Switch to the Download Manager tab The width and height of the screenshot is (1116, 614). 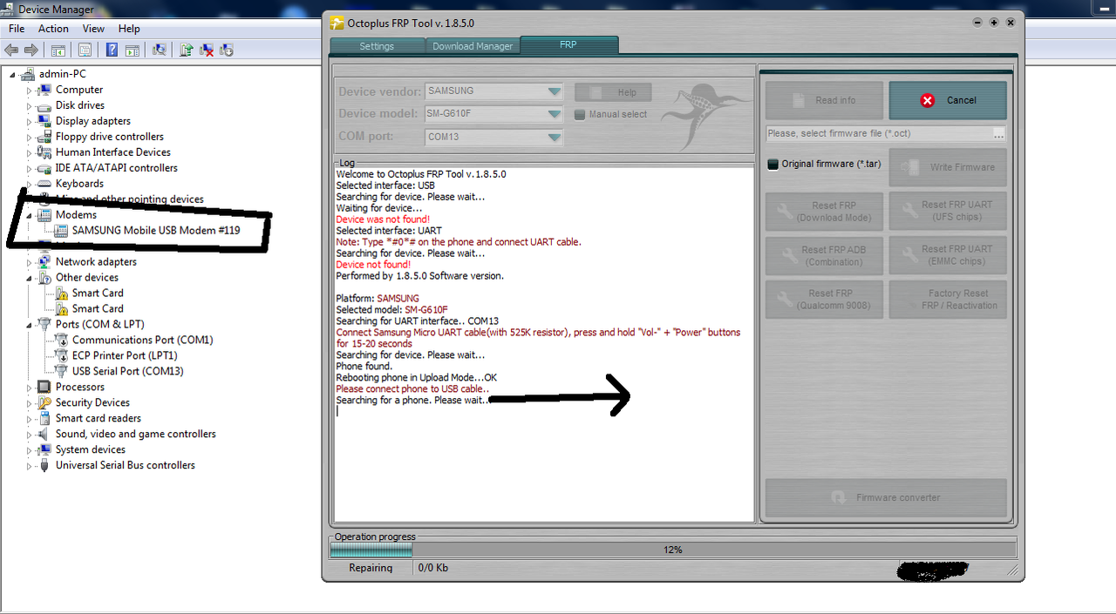tap(473, 46)
